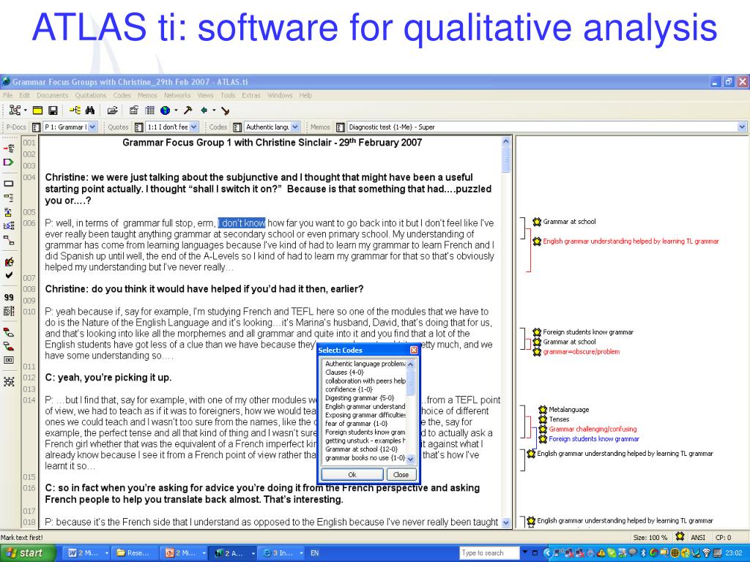Open the Documents menu
This screenshot has height=562, width=750.
click(x=53, y=95)
